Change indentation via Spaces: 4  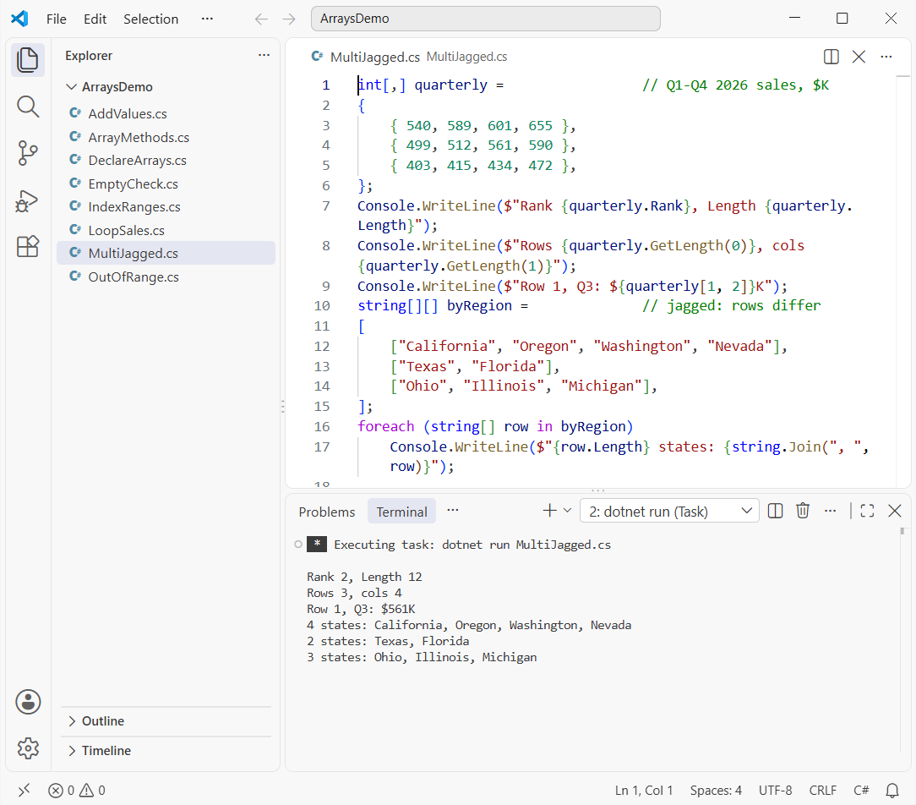coord(716,791)
